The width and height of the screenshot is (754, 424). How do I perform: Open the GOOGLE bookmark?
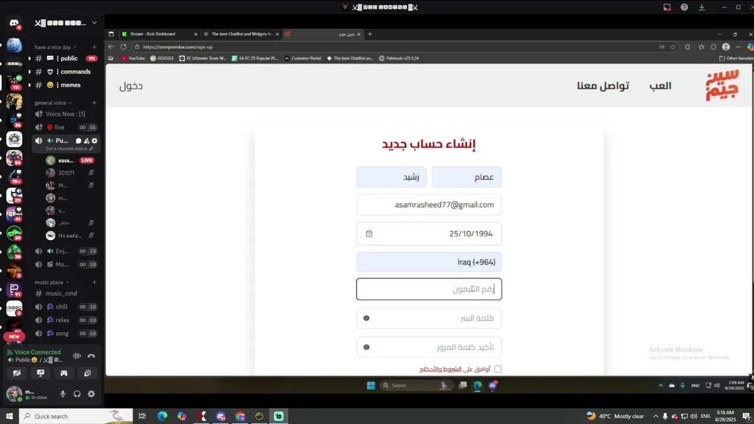click(161, 58)
